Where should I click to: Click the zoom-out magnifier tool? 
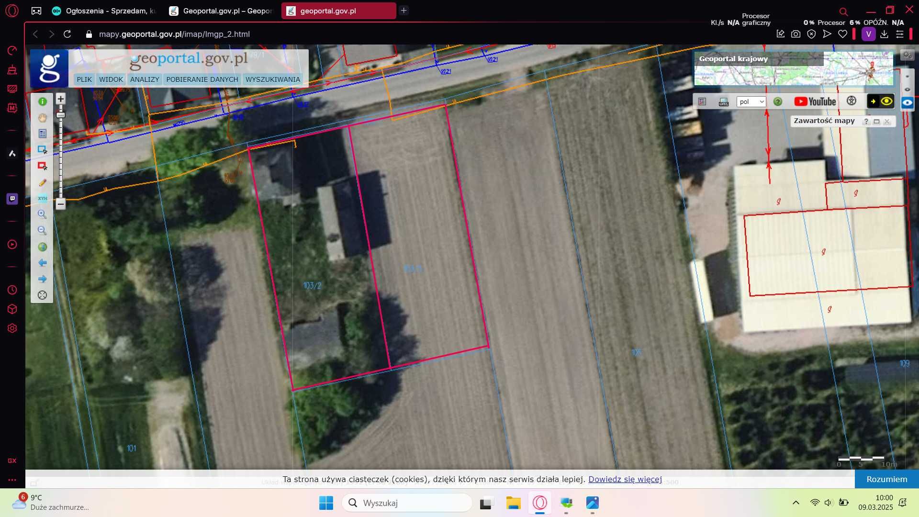point(42,231)
